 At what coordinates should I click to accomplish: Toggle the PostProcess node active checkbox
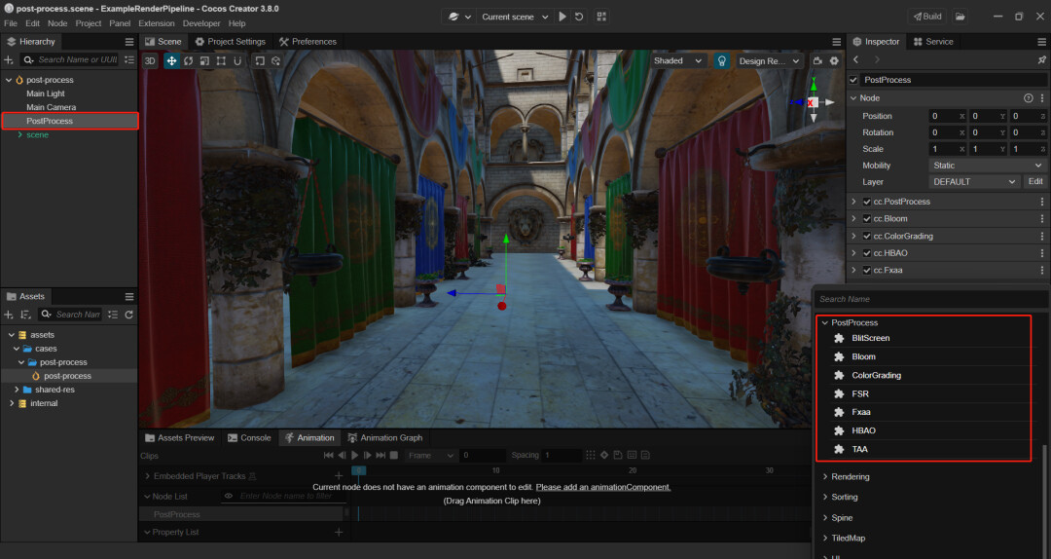click(854, 80)
